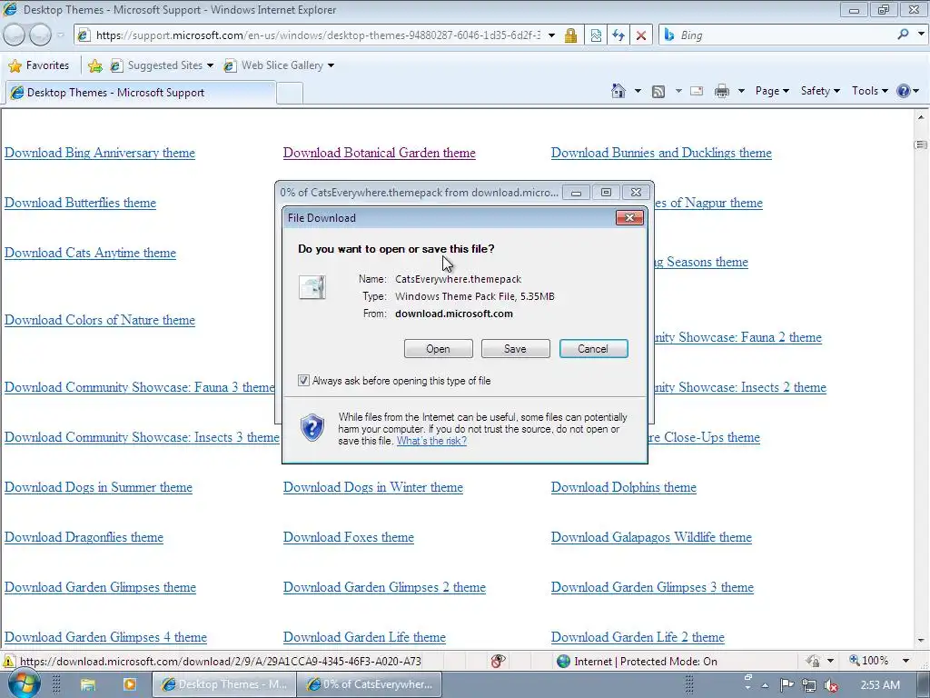
Task: Click the RSS Feeds icon in the toolbar
Action: [x=658, y=92]
